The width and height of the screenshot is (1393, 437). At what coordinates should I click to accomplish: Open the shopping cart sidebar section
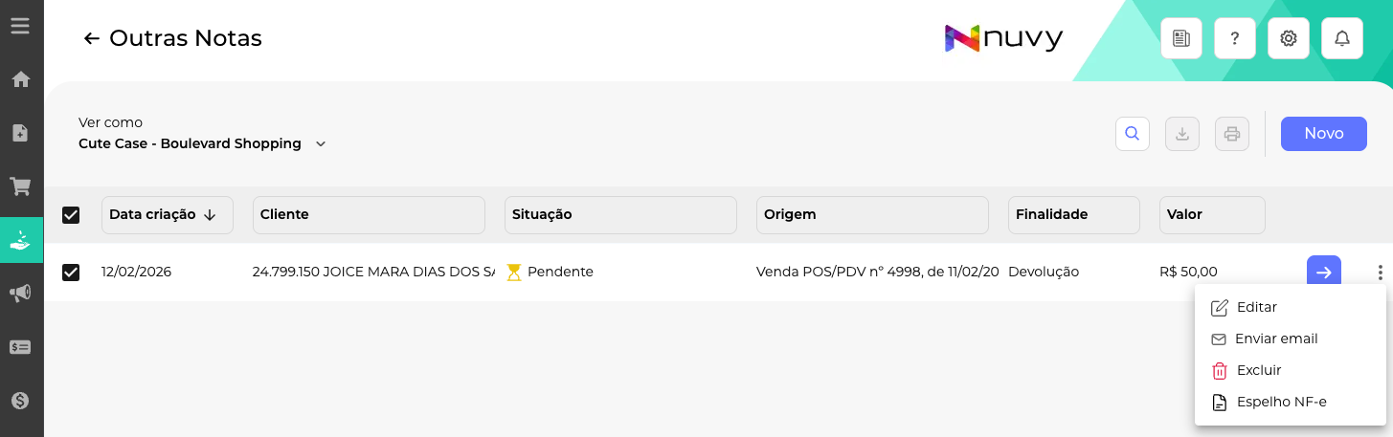[x=21, y=186]
